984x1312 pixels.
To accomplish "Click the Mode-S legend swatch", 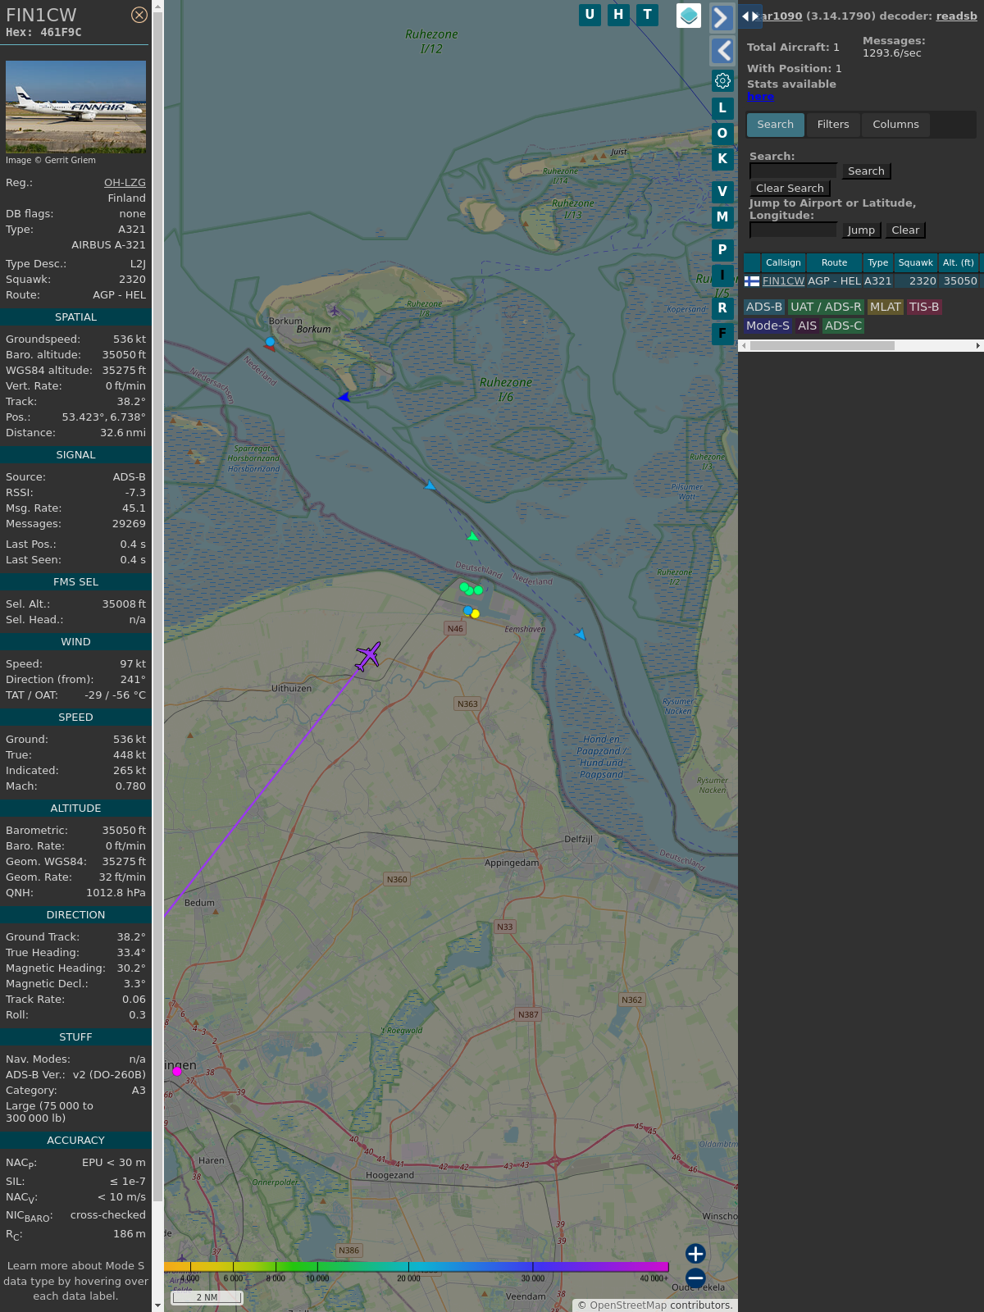I will (768, 326).
